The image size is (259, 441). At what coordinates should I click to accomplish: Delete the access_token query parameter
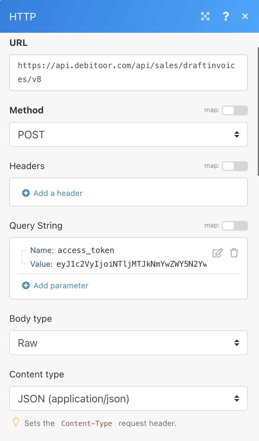(234, 253)
